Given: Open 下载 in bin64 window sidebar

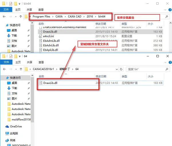Looking at the screenshot, I should [x=14, y=35].
